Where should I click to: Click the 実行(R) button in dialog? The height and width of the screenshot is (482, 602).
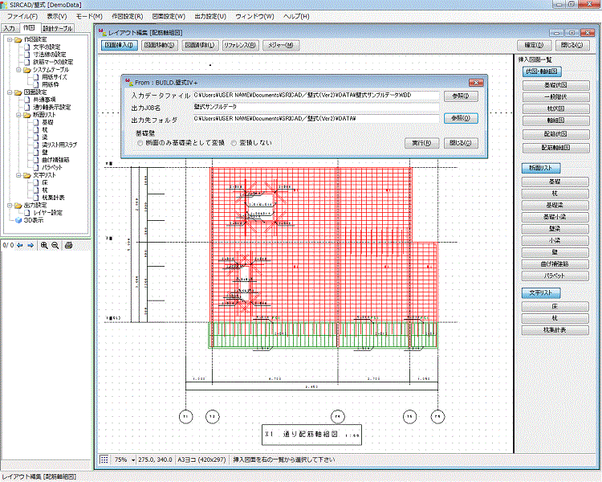coord(421,143)
